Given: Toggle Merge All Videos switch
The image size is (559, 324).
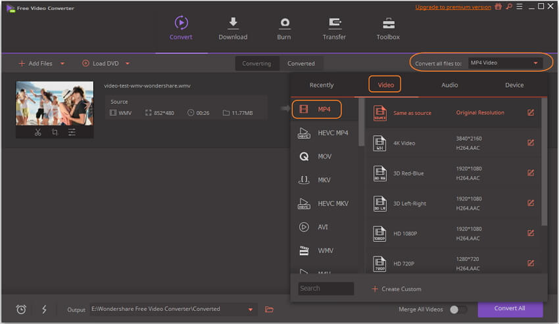Looking at the screenshot, I should (x=458, y=310).
